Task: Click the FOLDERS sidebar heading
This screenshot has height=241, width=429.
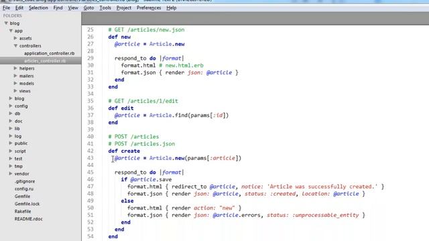Action: 12,16
